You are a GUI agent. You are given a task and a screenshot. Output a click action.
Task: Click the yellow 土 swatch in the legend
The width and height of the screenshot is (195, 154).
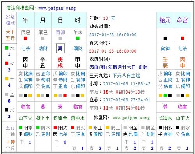click(7, 79)
